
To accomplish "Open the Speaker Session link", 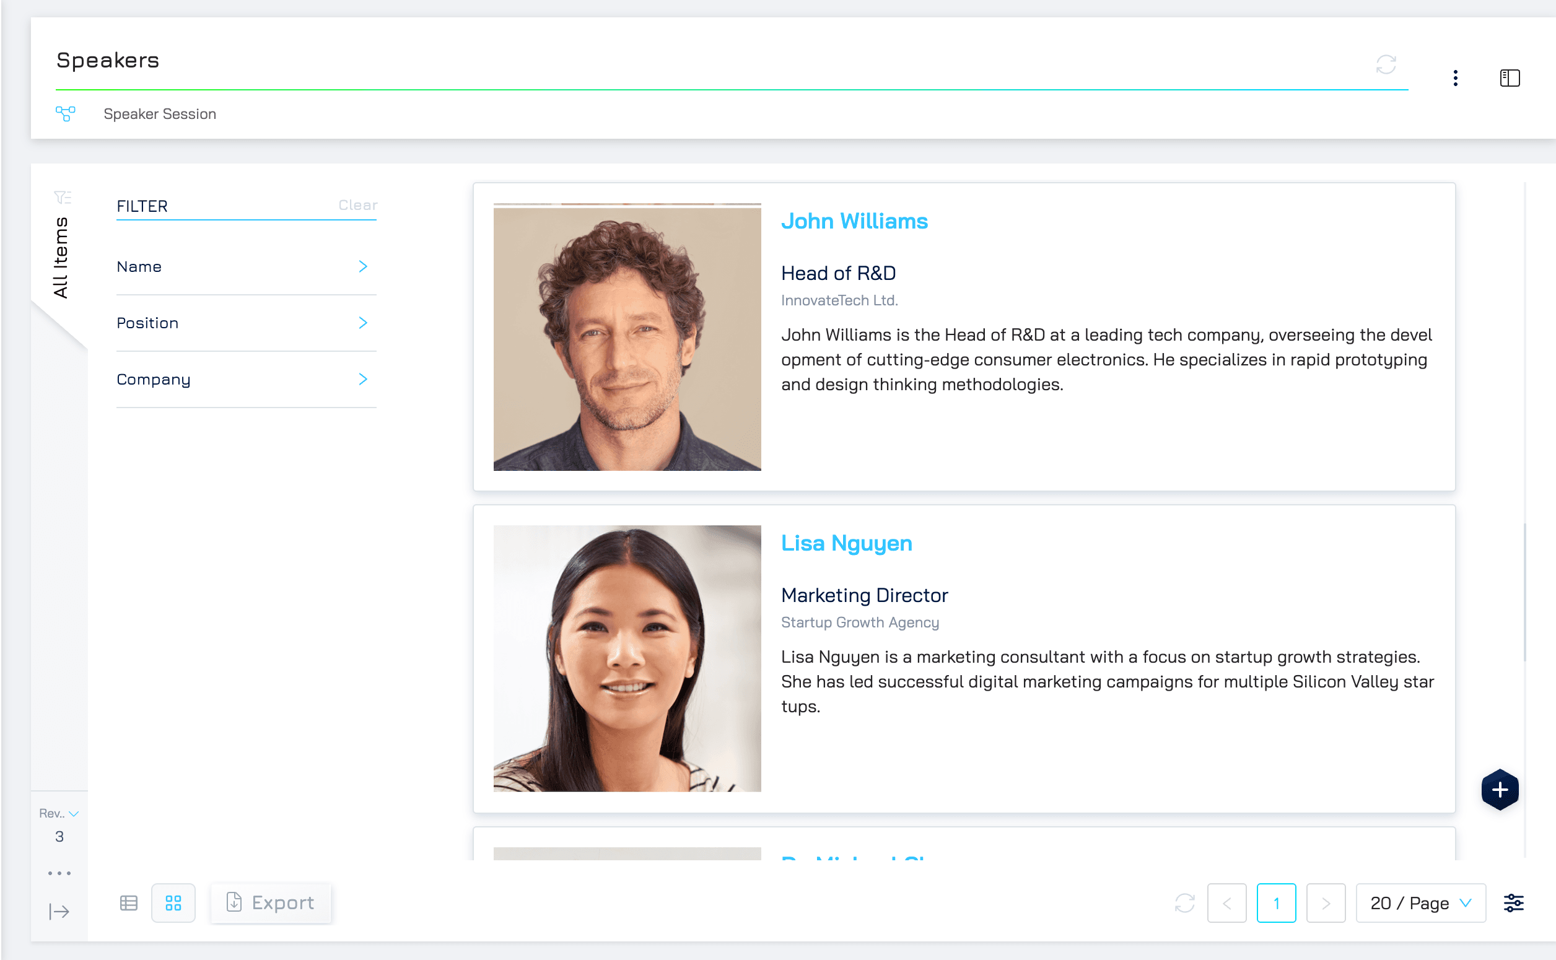I will tap(160, 113).
